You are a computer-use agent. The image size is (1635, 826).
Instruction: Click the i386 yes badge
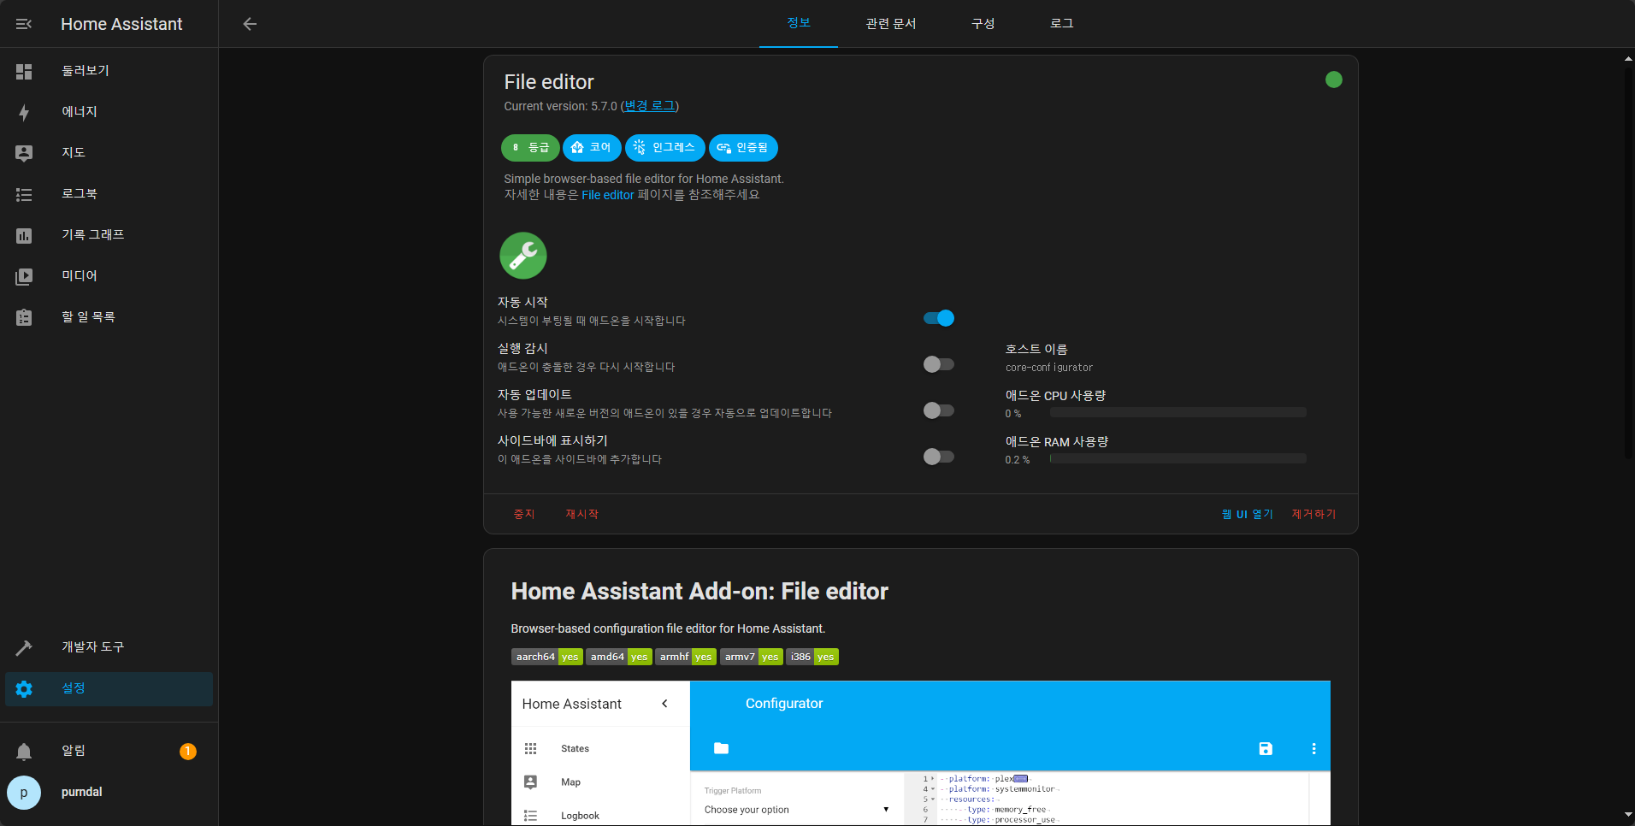pyautogui.click(x=812, y=657)
